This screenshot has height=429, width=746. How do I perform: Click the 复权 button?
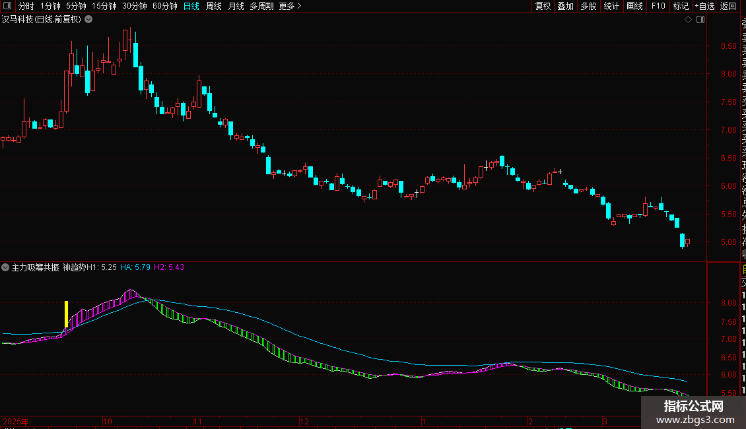[543, 6]
